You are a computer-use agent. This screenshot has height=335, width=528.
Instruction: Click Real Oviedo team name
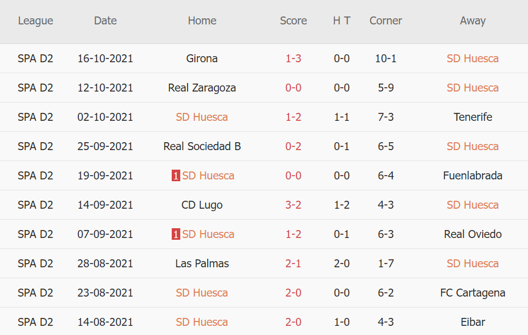coord(472,234)
